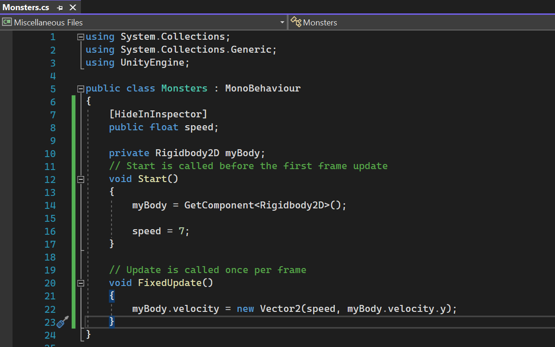Viewport: 555px width, 347px height.
Task: Collapse the Start method body
Action: 80,178
